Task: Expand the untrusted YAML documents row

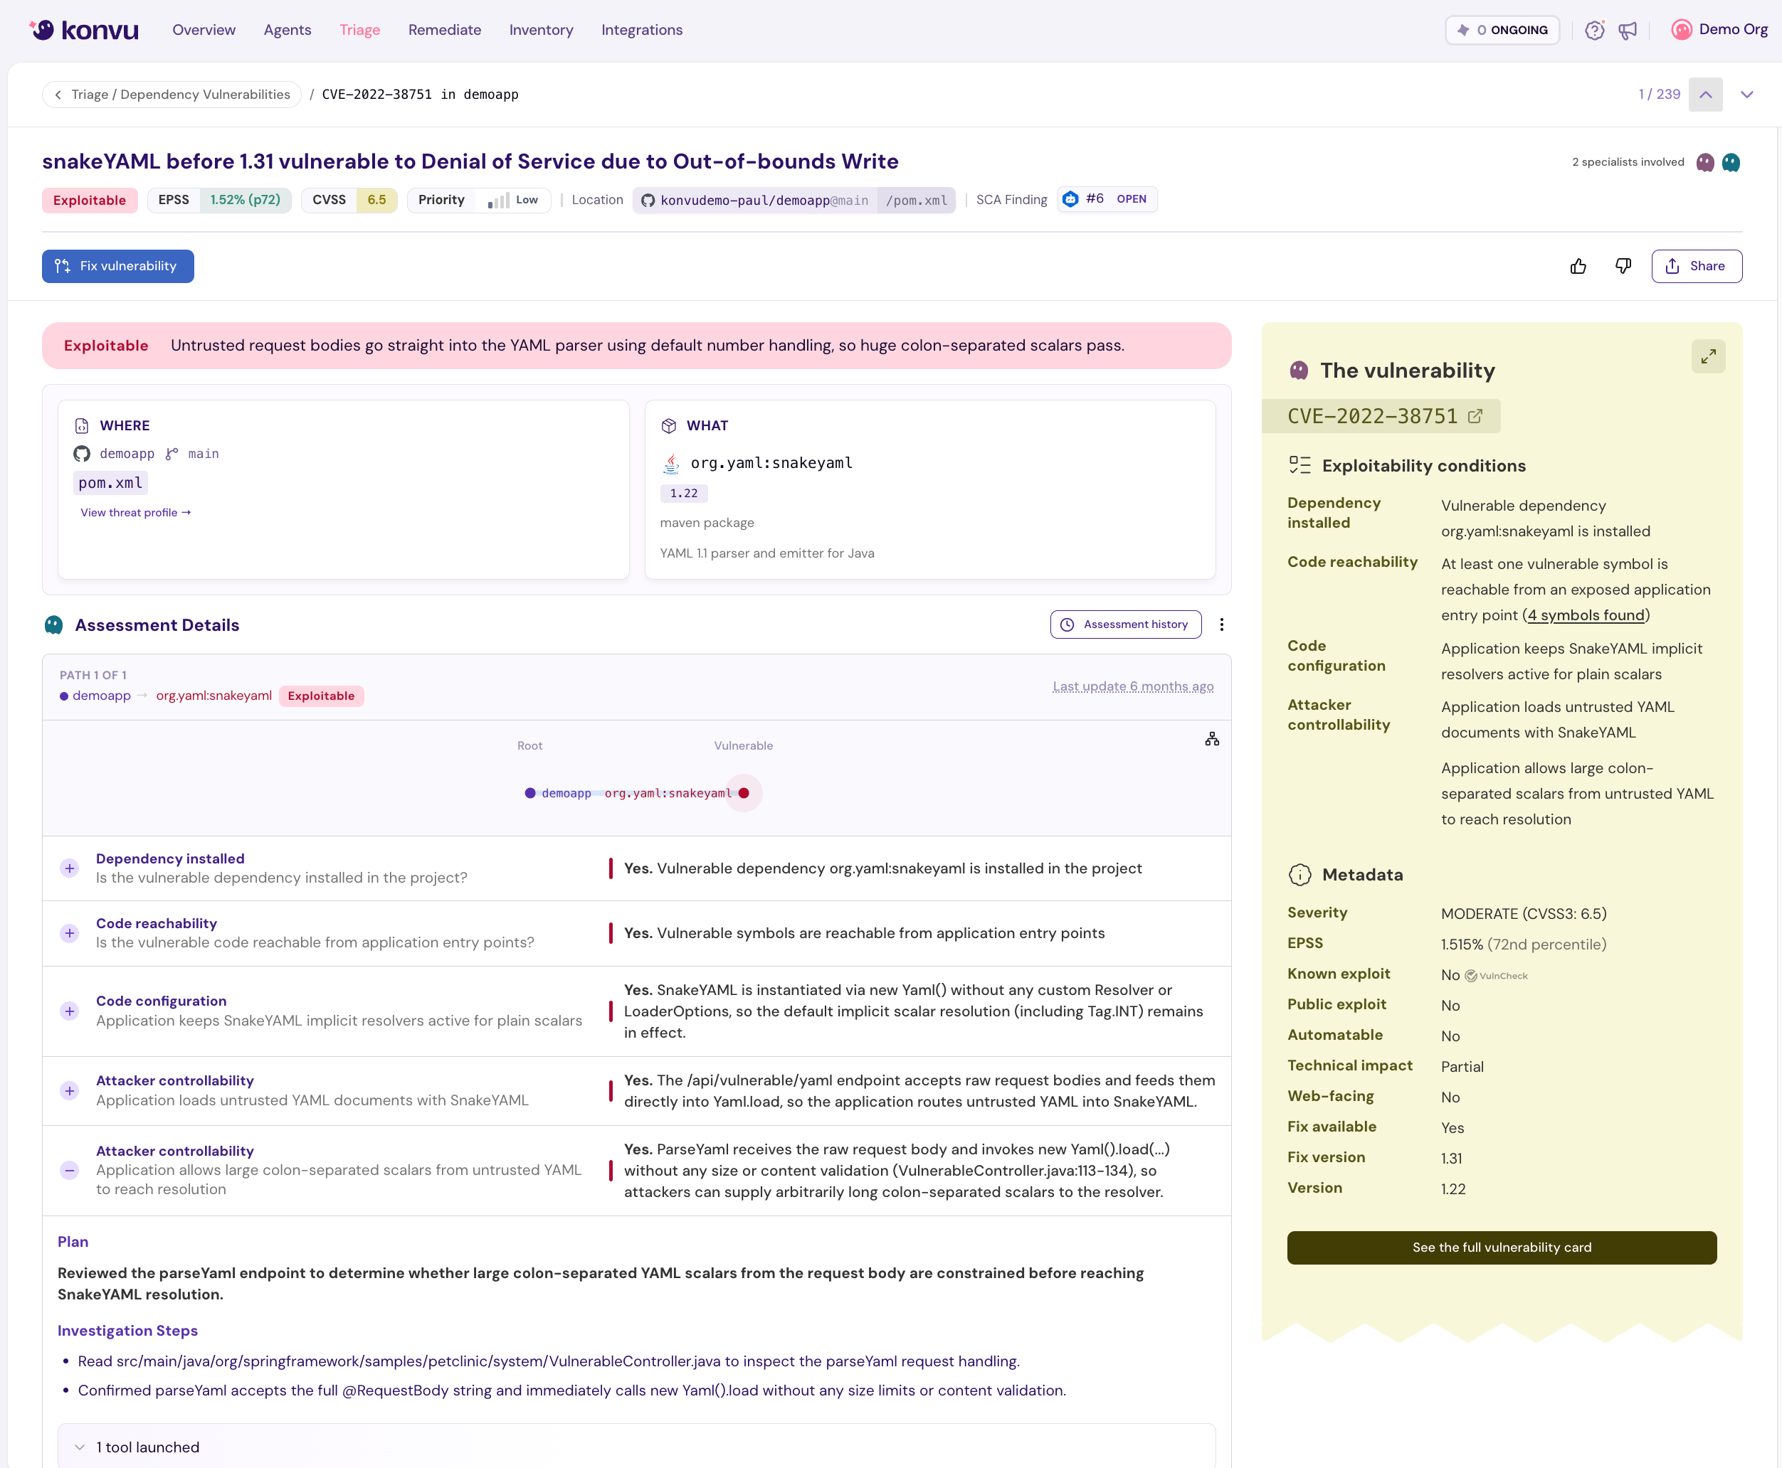Action: tap(69, 1091)
